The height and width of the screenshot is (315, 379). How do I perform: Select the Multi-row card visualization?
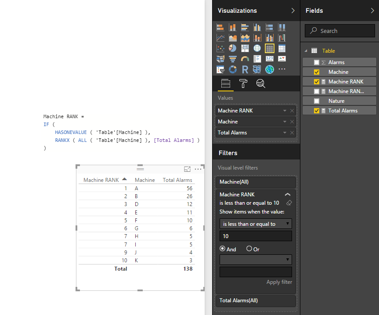pyautogui.click(x=257, y=59)
